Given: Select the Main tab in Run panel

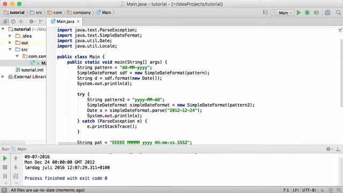Looking at the screenshot, I should tap(19, 149).
